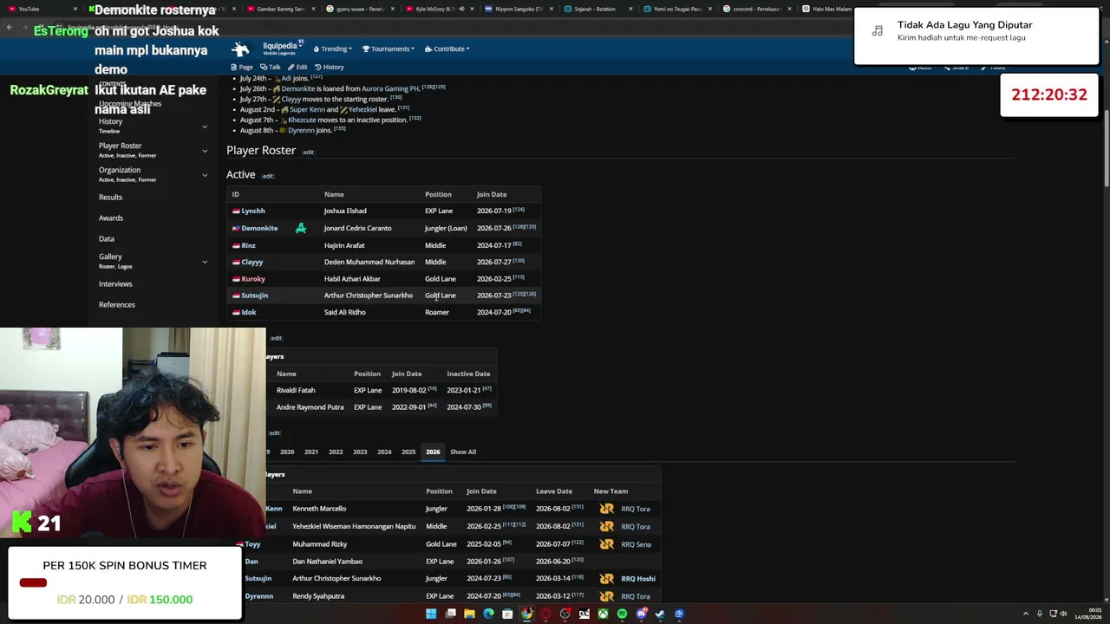Open File Explorer from the taskbar
Viewport: 1110px width, 624px height.
(469, 614)
